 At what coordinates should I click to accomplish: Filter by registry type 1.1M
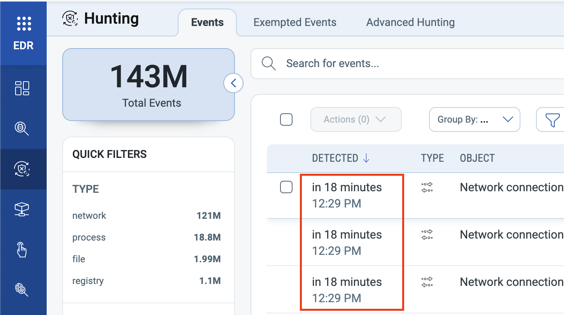click(x=147, y=281)
